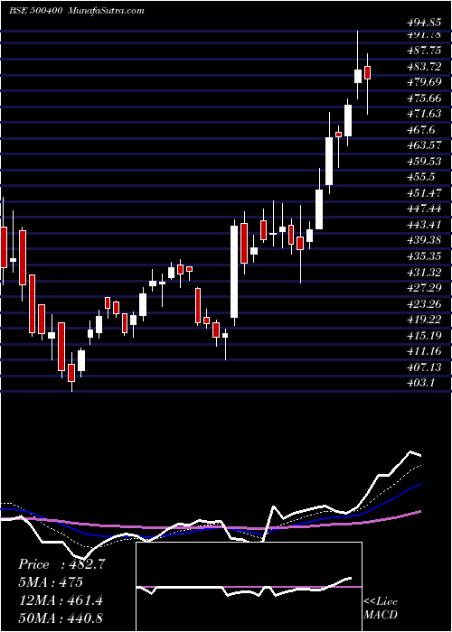Click the 467.6 price axis label

(x=420, y=129)
